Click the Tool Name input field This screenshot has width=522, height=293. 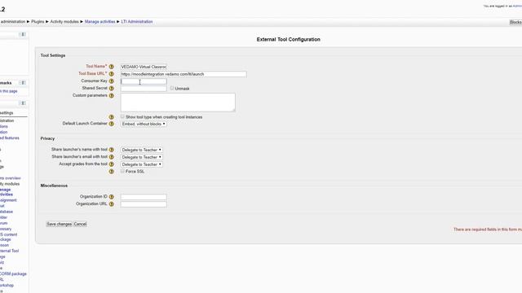tap(144, 67)
